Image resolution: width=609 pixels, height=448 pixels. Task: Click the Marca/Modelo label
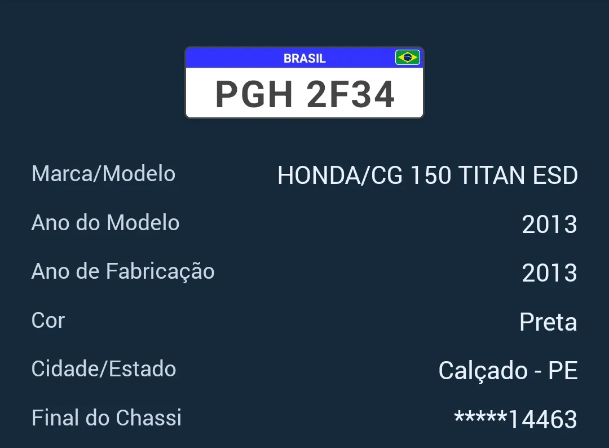pos(103,174)
